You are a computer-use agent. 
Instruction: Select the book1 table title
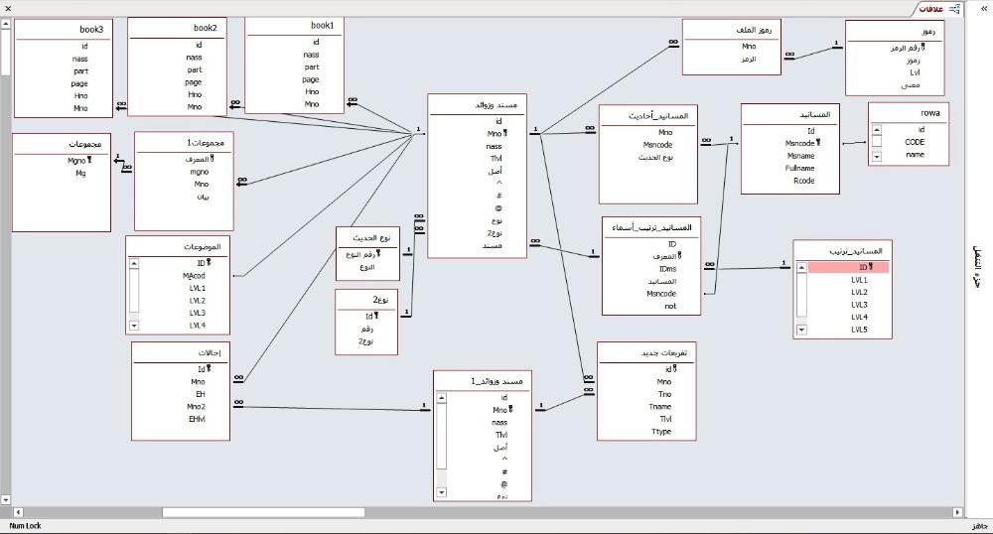pos(322,25)
